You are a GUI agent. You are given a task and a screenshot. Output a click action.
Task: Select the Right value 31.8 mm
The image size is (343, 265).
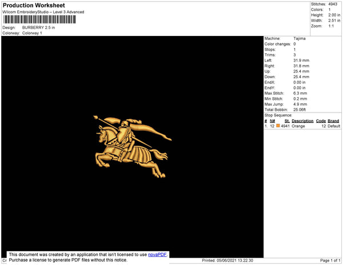click(x=301, y=66)
